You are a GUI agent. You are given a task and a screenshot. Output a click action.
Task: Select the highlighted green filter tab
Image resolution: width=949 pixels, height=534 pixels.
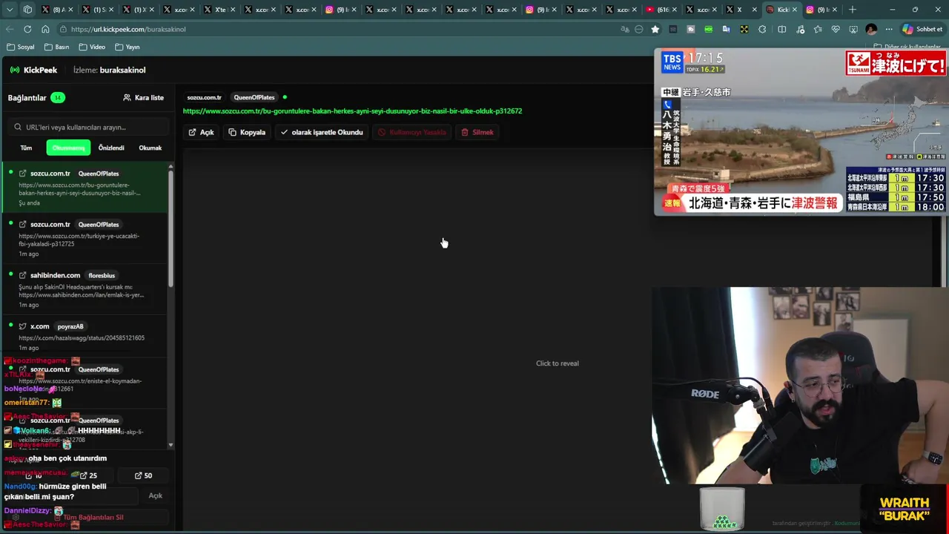pyautogui.click(x=68, y=148)
